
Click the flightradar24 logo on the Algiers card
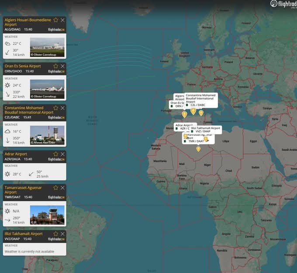pyautogui.click(x=56, y=30)
